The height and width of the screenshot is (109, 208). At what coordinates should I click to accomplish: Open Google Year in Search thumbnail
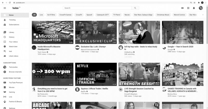point(183,32)
